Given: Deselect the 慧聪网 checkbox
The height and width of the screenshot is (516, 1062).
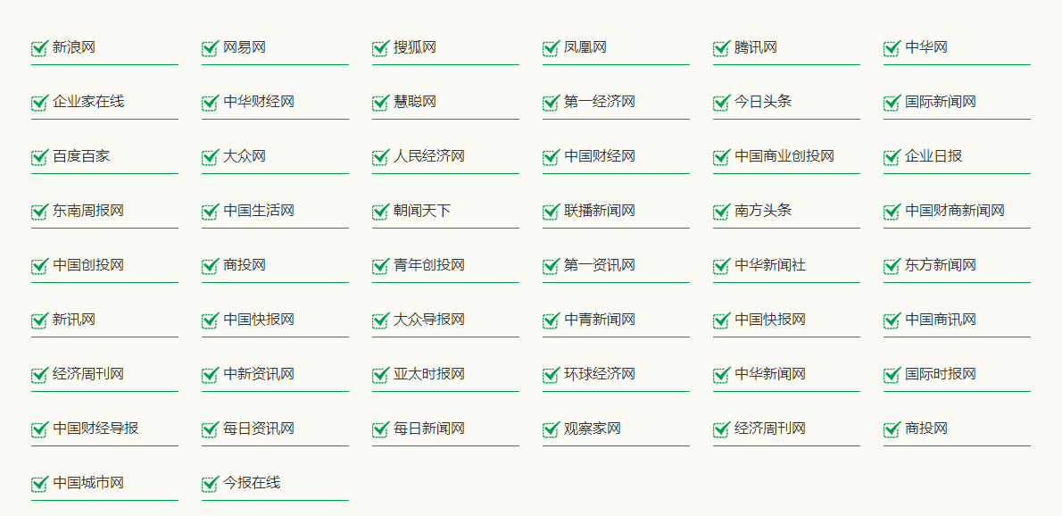Looking at the screenshot, I should (x=380, y=103).
